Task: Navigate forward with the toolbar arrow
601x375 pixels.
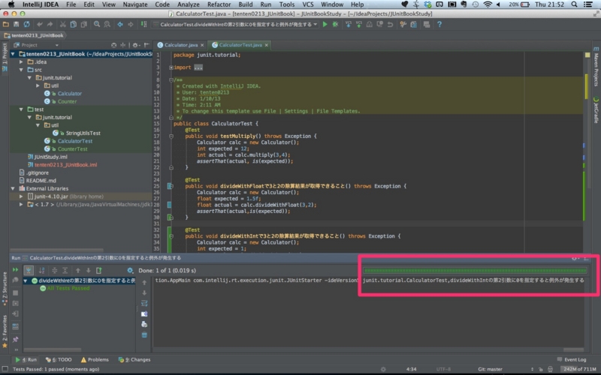Action: click(x=130, y=25)
